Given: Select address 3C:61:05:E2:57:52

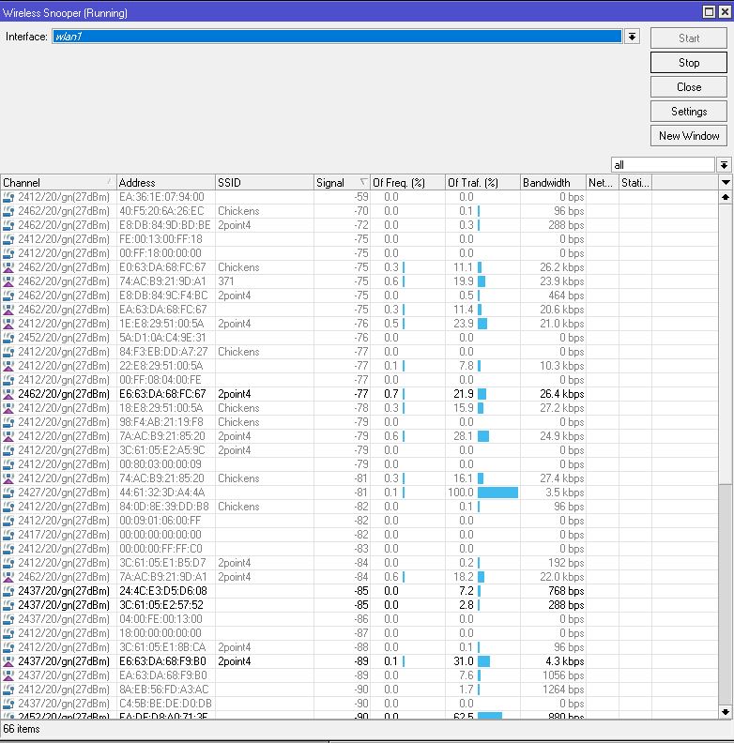Looking at the screenshot, I should pyautogui.click(x=161, y=605).
